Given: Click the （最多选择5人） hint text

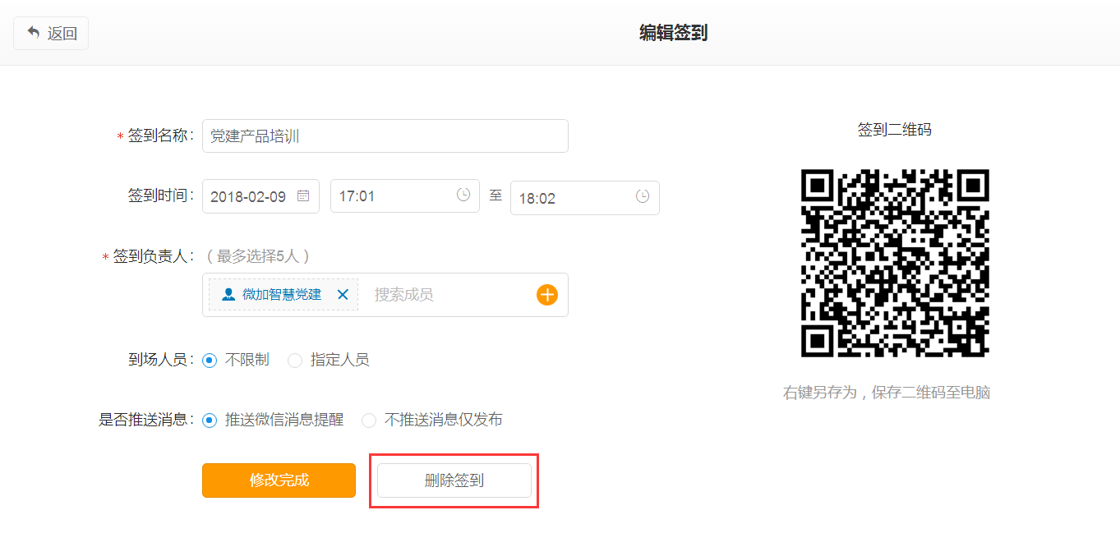Looking at the screenshot, I should coord(257,256).
